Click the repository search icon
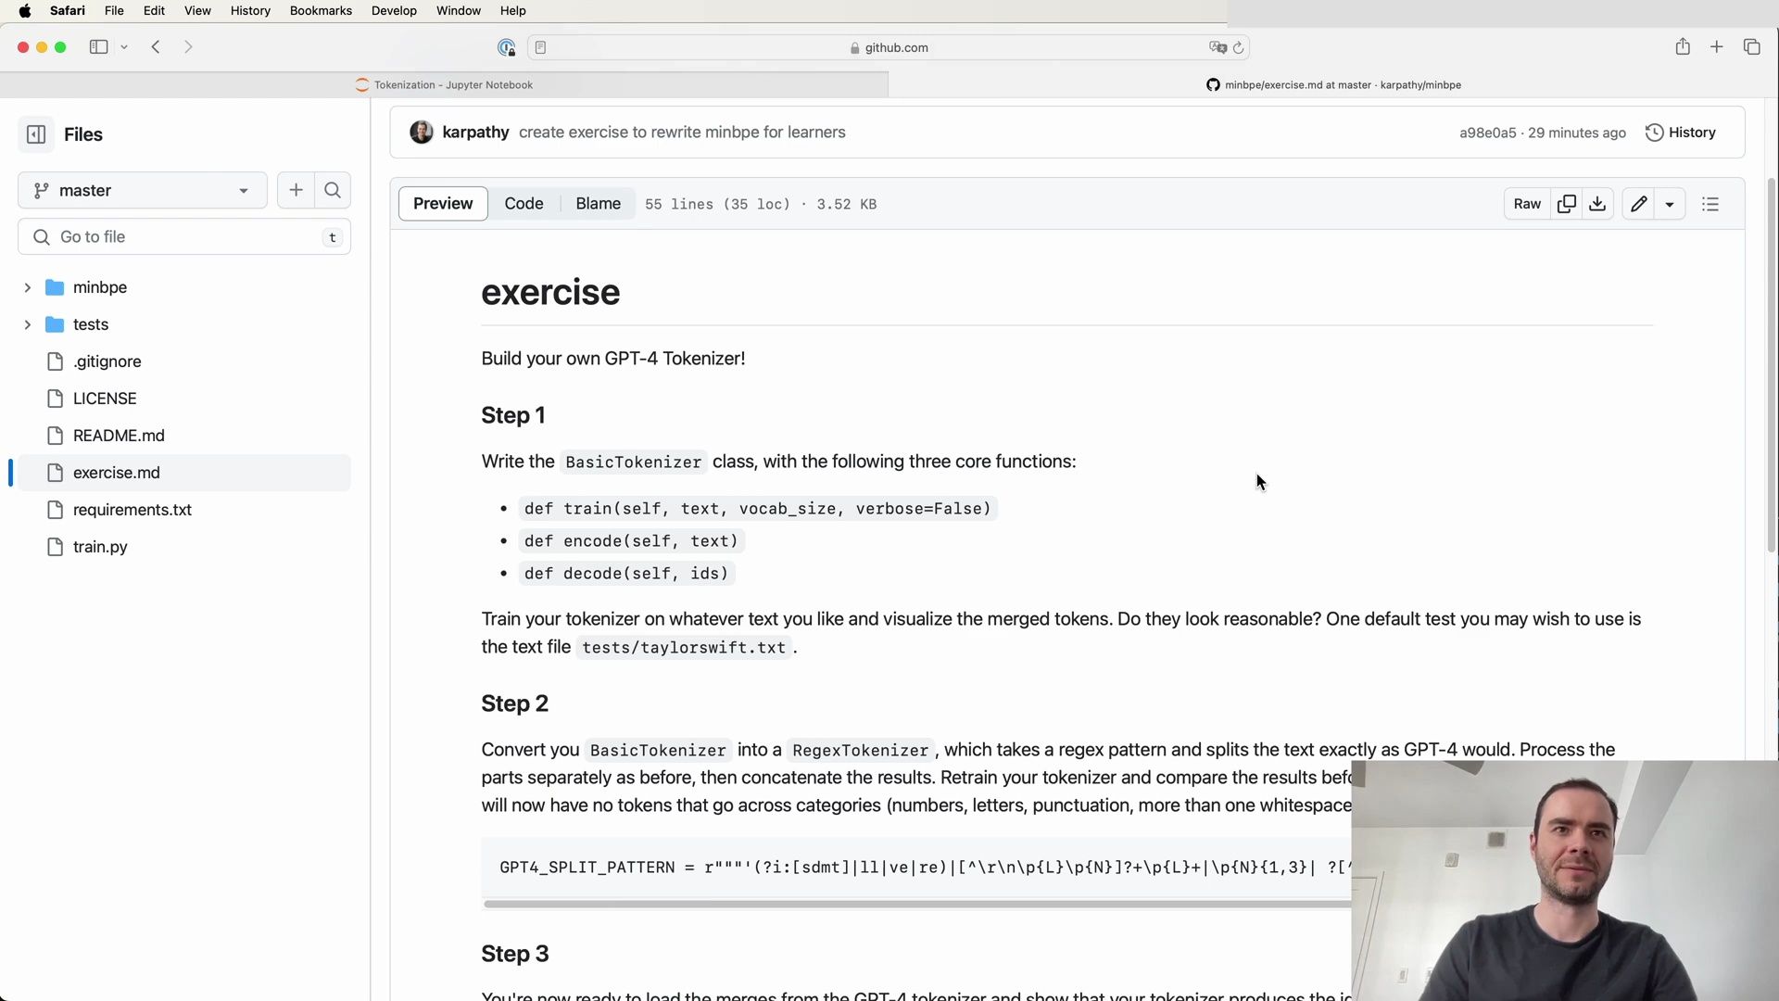 pyautogui.click(x=333, y=189)
